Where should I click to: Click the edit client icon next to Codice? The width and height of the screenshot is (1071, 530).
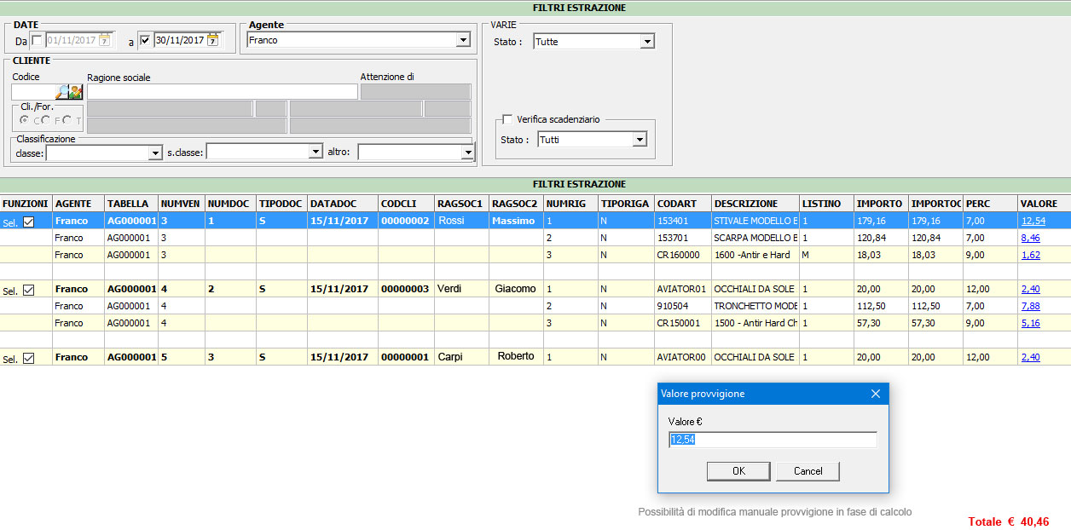(76, 92)
